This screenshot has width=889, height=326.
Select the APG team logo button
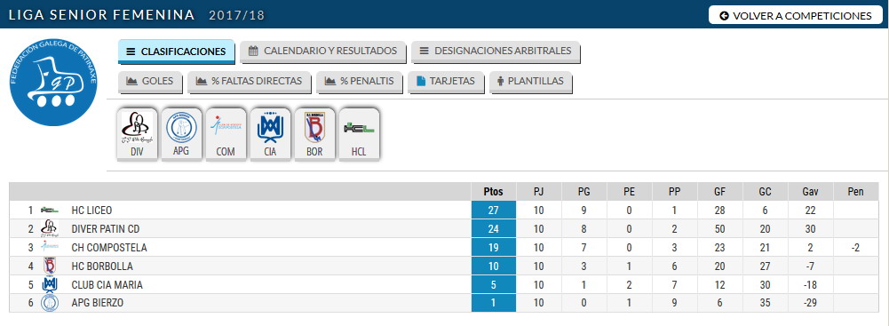coord(181,134)
